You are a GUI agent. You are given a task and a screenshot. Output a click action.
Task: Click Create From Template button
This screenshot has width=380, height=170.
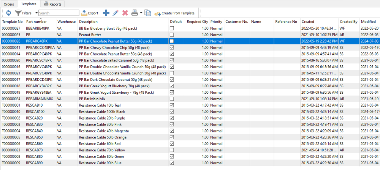(x=174, y=13)
